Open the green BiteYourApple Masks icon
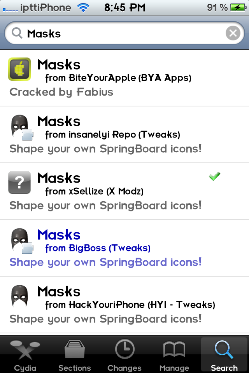Image resolution: width=249 pixels, height=373 pixels. point(19,69)
